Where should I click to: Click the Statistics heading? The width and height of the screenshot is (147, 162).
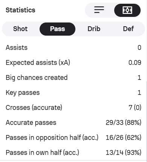tap(20, 10)
